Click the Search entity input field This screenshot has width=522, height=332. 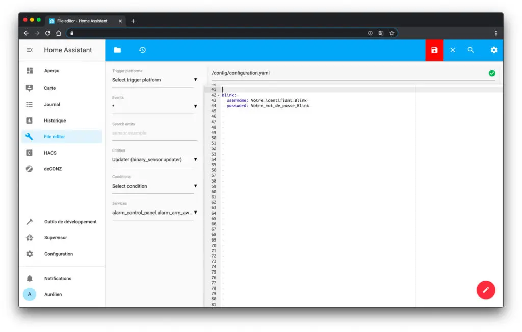[154, 133]
